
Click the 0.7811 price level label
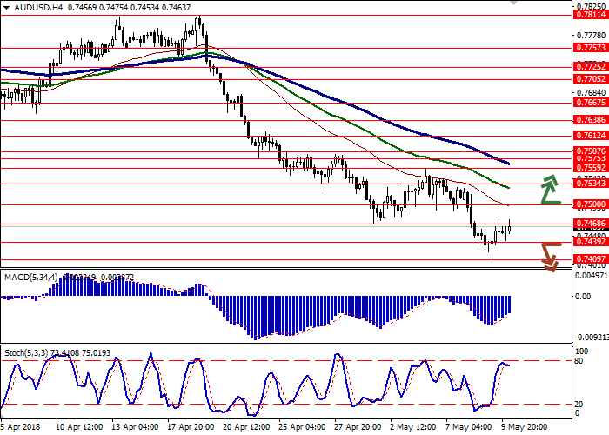(x=589, y=15)
